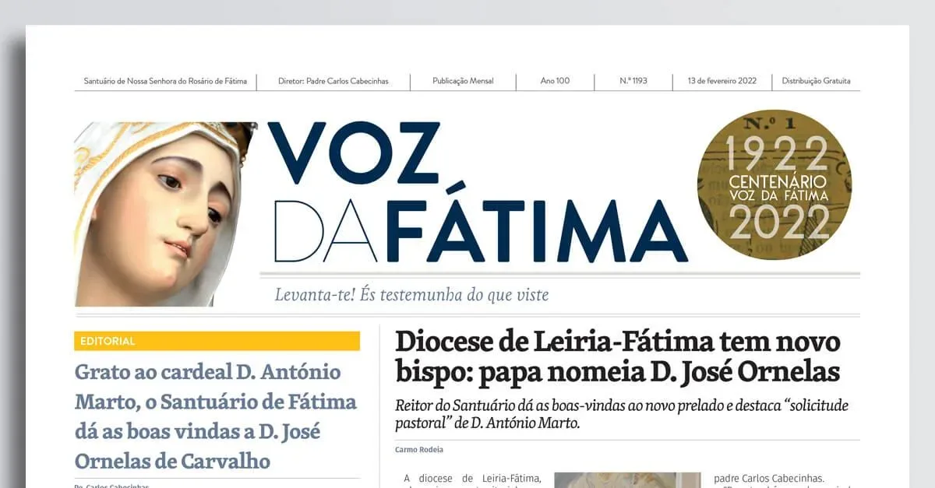Click Diretor: Padre Carlos Cabecinhas header item
935x488 pixels.
[x=333, y=81]
